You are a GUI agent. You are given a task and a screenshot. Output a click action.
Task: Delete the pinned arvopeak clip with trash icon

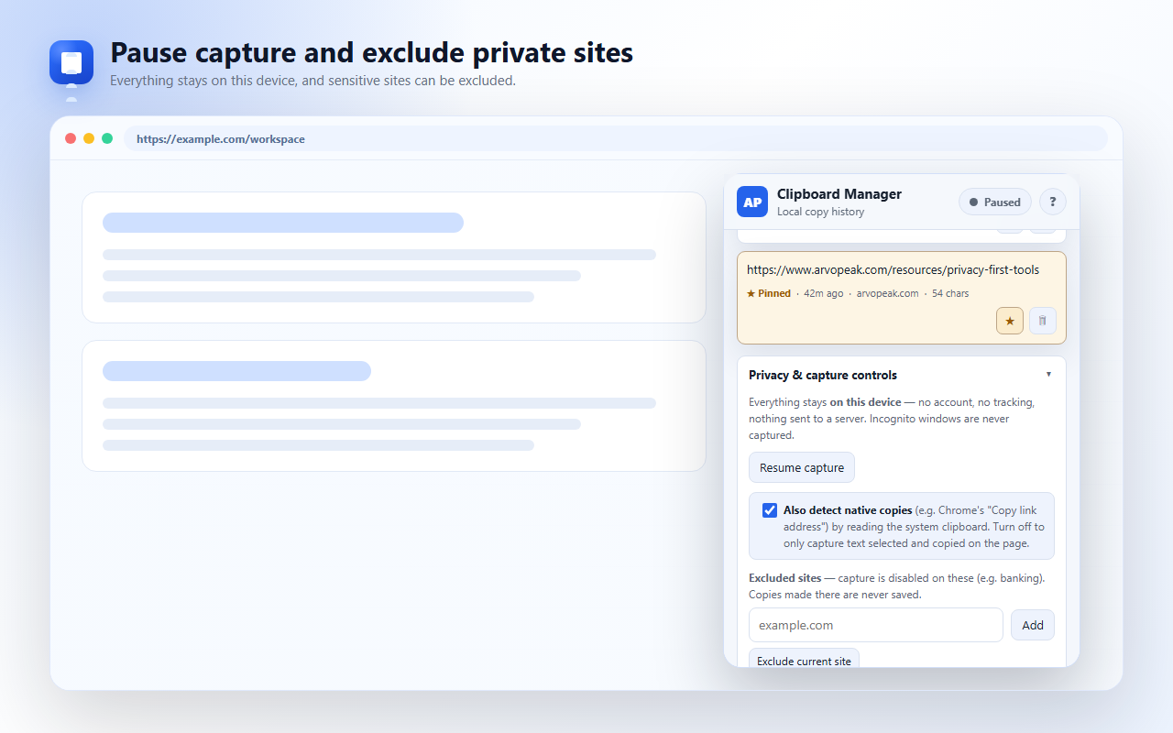coord(1043,321)
